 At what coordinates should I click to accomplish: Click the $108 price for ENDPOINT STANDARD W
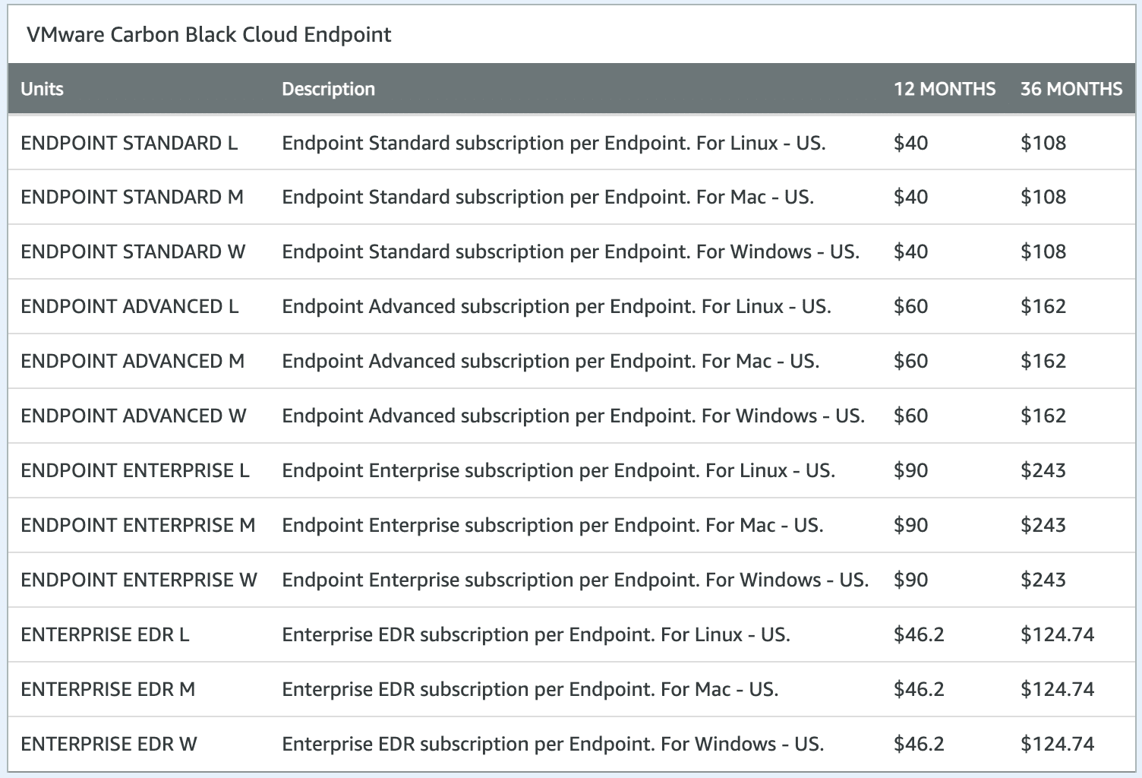1043,252
